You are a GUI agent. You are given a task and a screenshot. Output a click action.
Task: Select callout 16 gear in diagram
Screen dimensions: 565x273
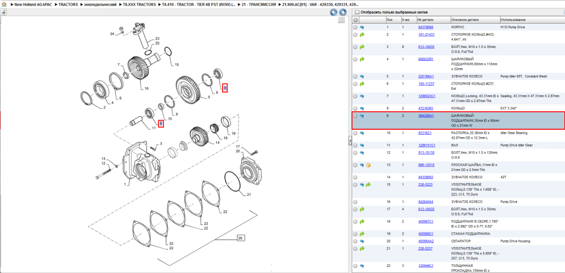[x=146, y=89]
